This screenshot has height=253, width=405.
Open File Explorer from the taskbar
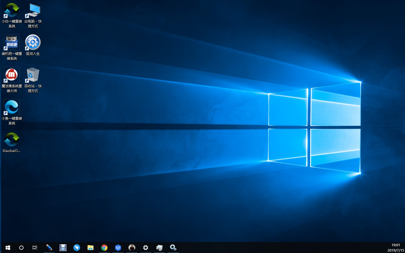coord(90,248)
